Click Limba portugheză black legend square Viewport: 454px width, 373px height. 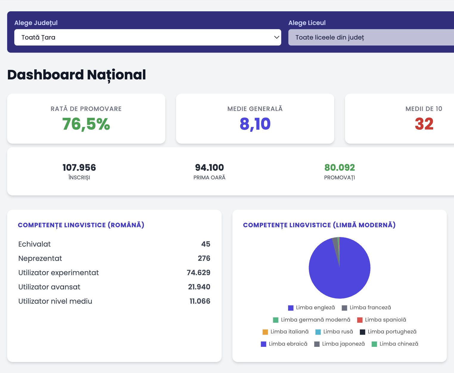[363, 332]
